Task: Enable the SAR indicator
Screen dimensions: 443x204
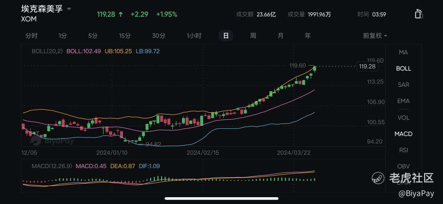Action: click(403, 85)
